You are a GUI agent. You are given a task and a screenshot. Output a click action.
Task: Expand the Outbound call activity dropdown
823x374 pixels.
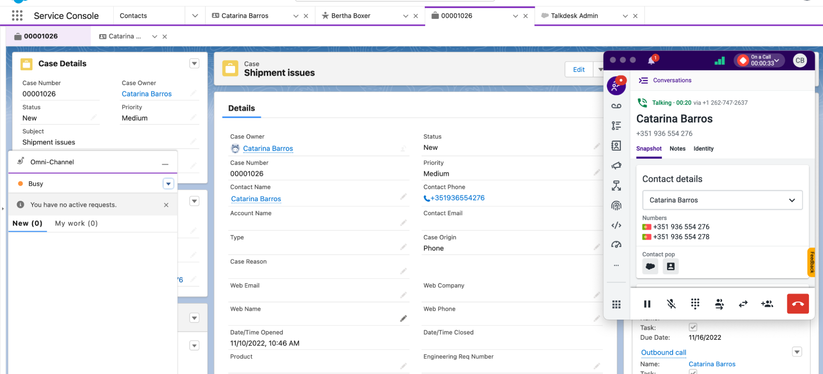point(797,352)
